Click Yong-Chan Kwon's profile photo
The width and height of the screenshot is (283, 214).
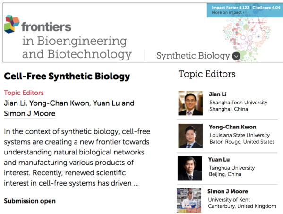pyautogui.click(x=190, y=136)
